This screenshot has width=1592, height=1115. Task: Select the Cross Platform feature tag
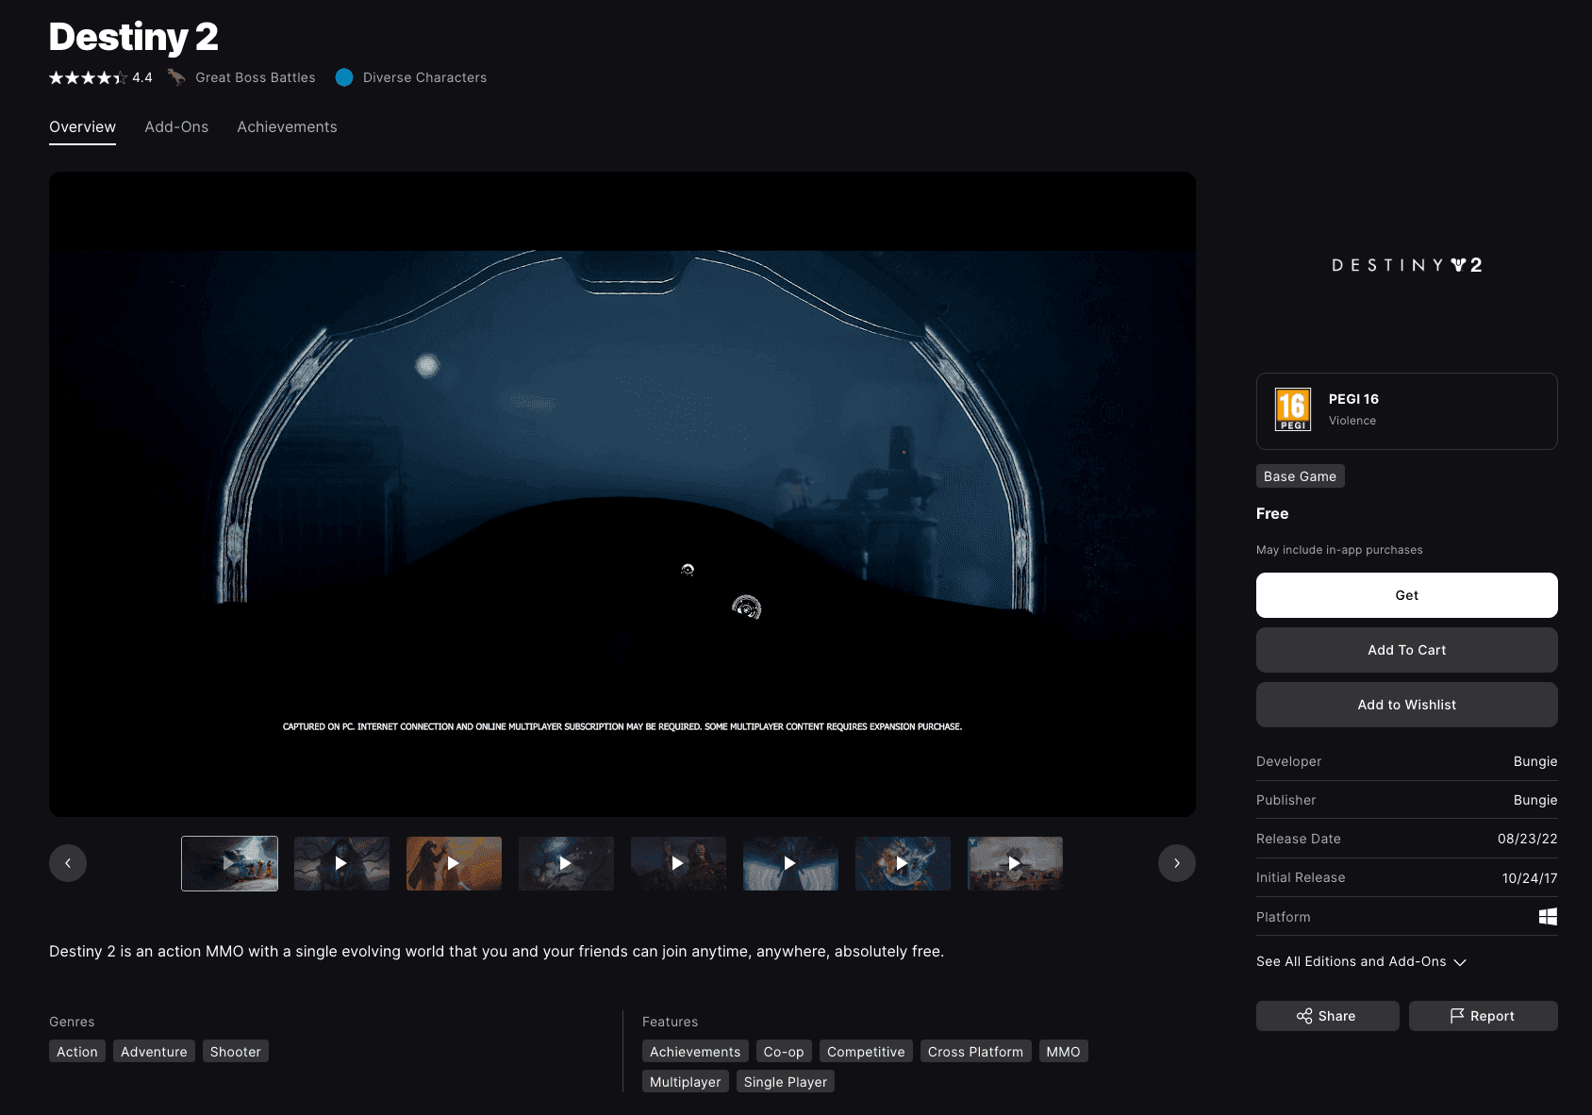(x=975, y=1052)
